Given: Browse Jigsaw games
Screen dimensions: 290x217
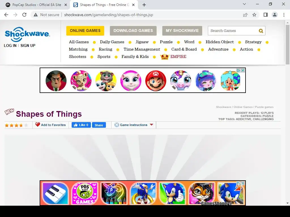Looking at the screenshot, I should (x=142, y=42).
